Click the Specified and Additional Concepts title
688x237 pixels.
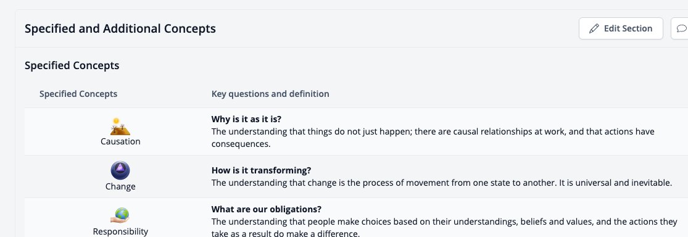120,28
